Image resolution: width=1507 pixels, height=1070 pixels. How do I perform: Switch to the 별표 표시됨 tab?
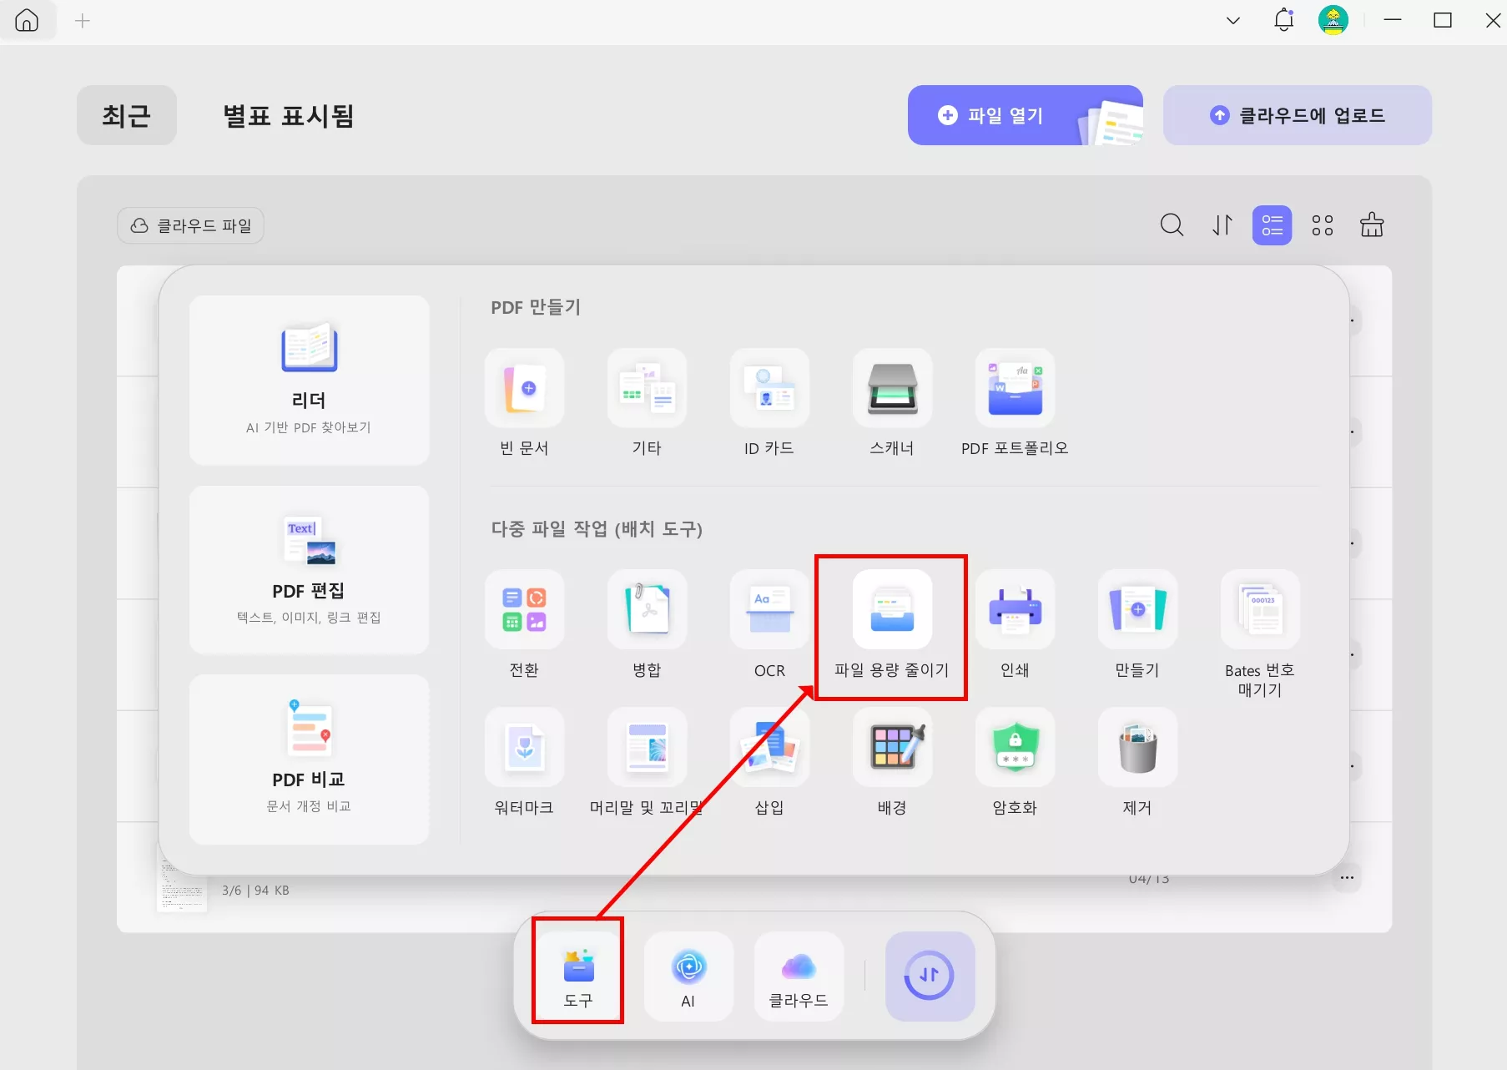[288, 115]
